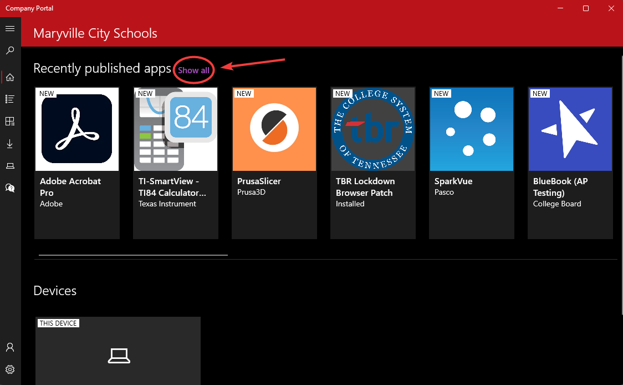Click the TI-SmartView - TI84 Calculator title
Viewport: 623px width, 385px height.
[172, 187]
